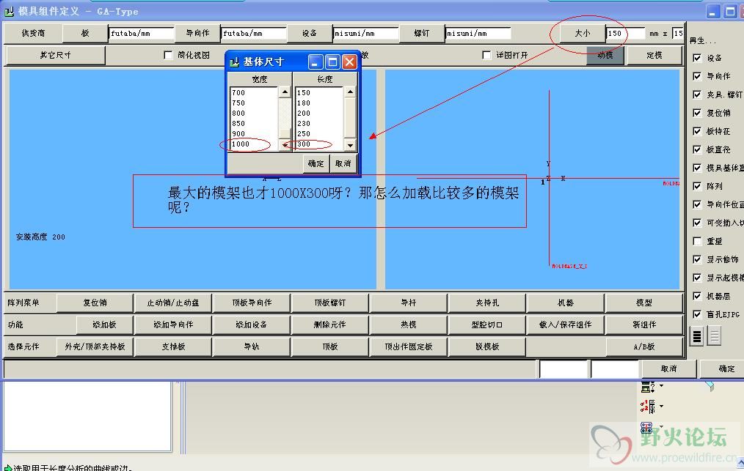
Task: Click the 热模 button
Action: 409,324
